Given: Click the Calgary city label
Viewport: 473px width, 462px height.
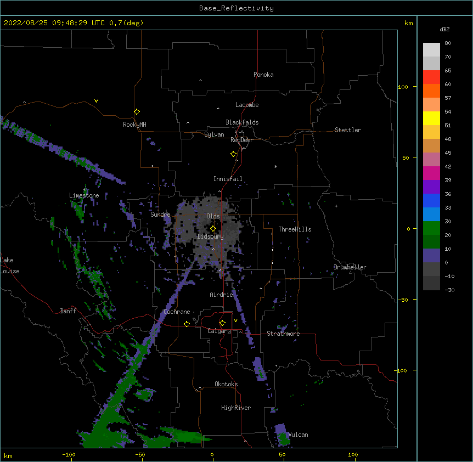Looking at the screenshot, I should [219, 331].
